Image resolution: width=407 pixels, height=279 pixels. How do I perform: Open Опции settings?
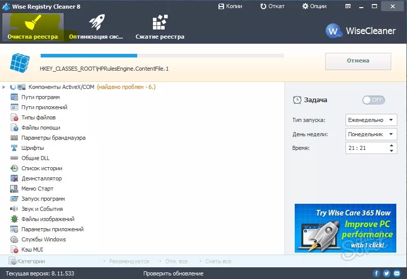[315, 6]
